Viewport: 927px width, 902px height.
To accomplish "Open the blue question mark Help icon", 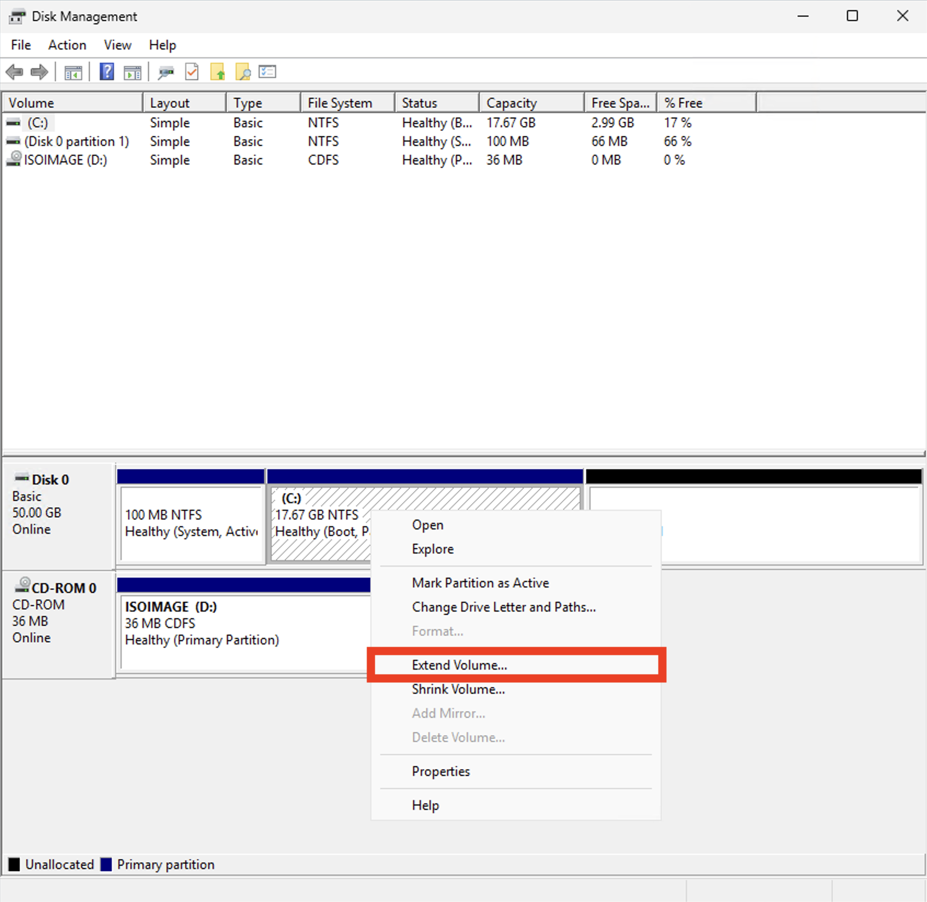I will point(106,72).
